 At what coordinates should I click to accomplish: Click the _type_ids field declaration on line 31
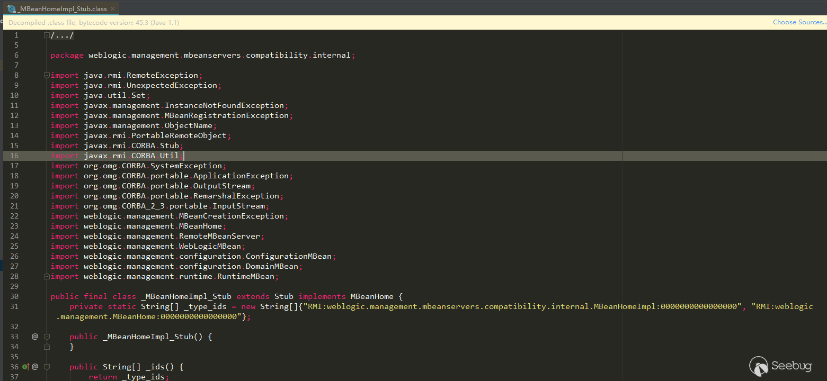205,306
